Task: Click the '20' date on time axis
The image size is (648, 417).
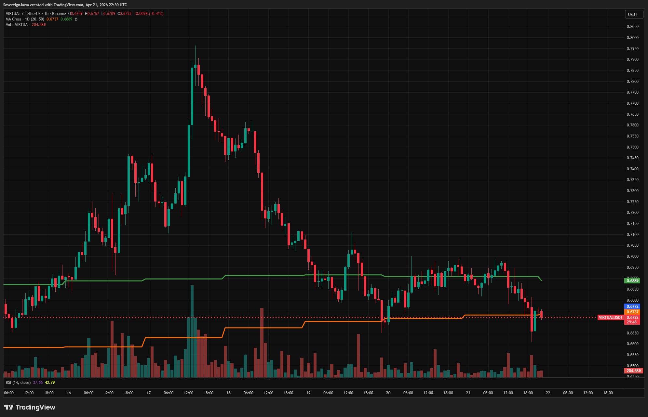Action: (x=388, y=393)
